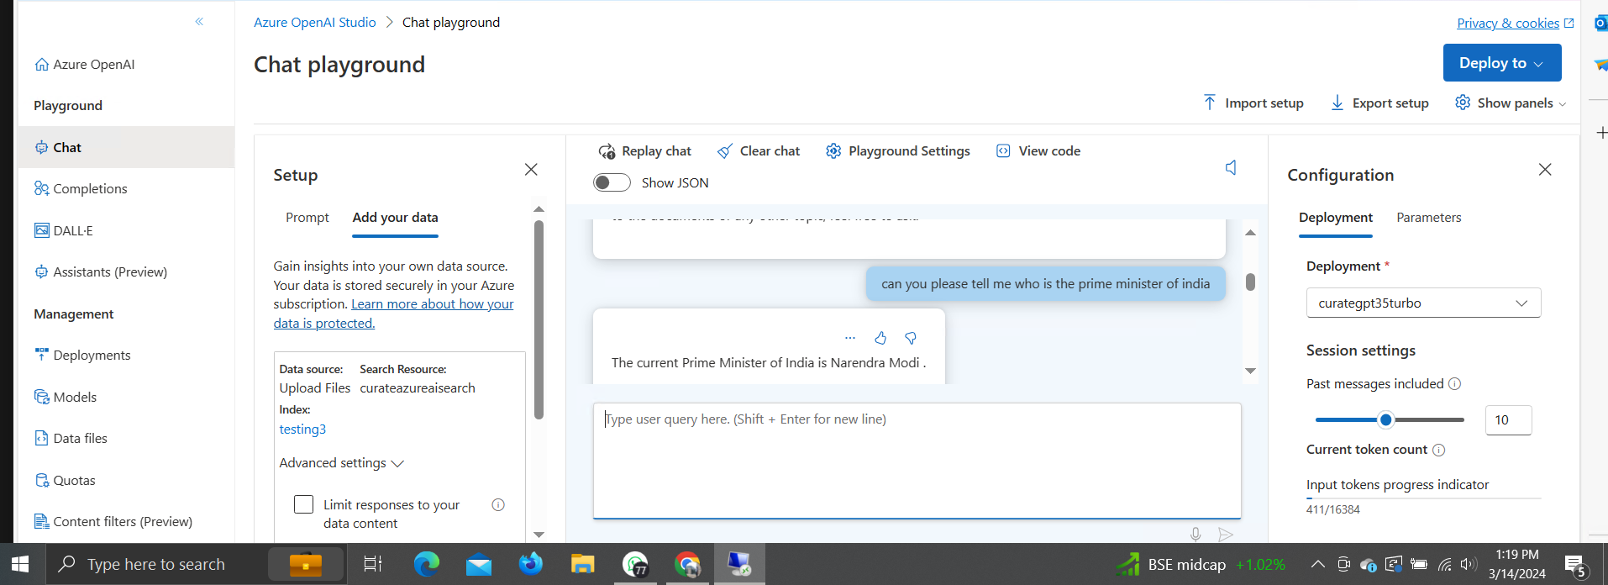The image size is (1608, 585).
Task: Open the notifications action center
Action: 1574,566
